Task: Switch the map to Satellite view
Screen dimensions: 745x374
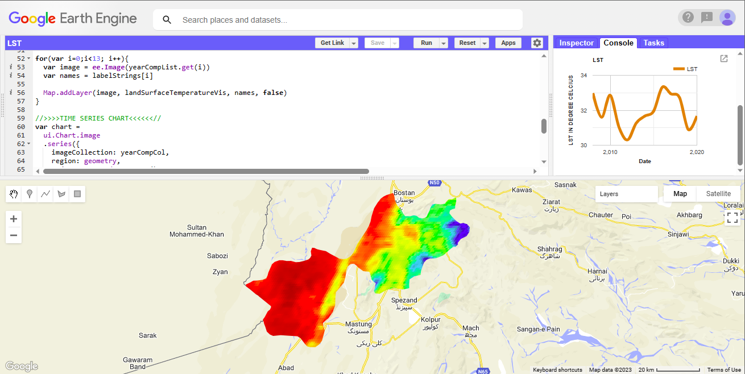Action: tap(718, 193)
